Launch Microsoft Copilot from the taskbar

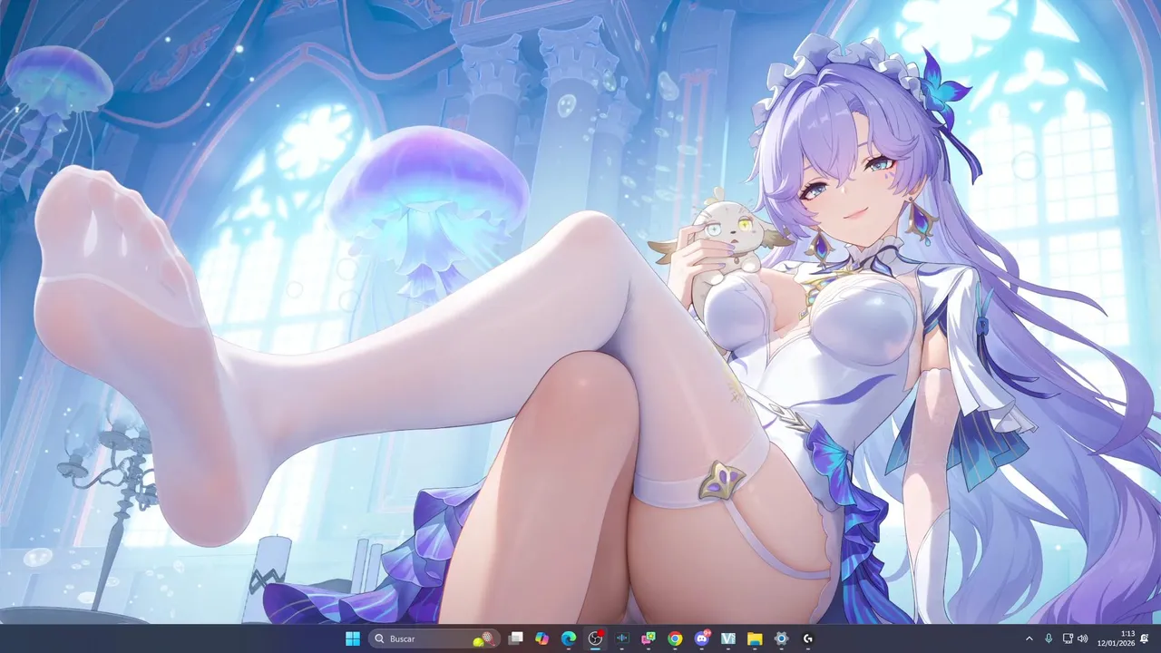coord(541,638)
